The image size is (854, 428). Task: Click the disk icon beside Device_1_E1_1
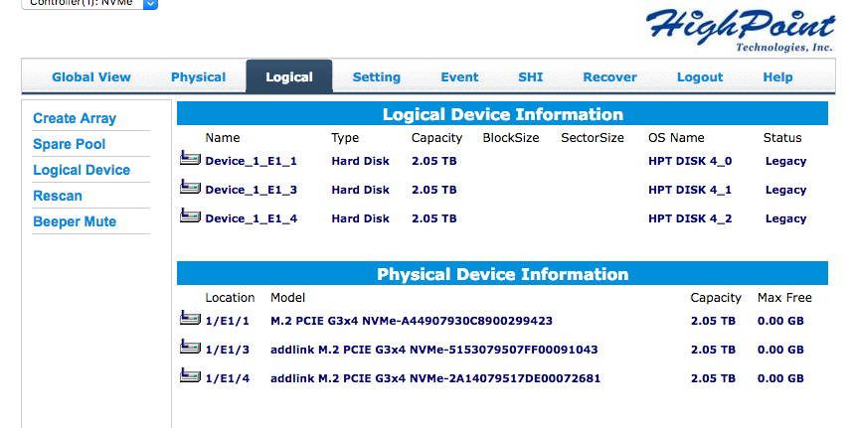[190, 158]
